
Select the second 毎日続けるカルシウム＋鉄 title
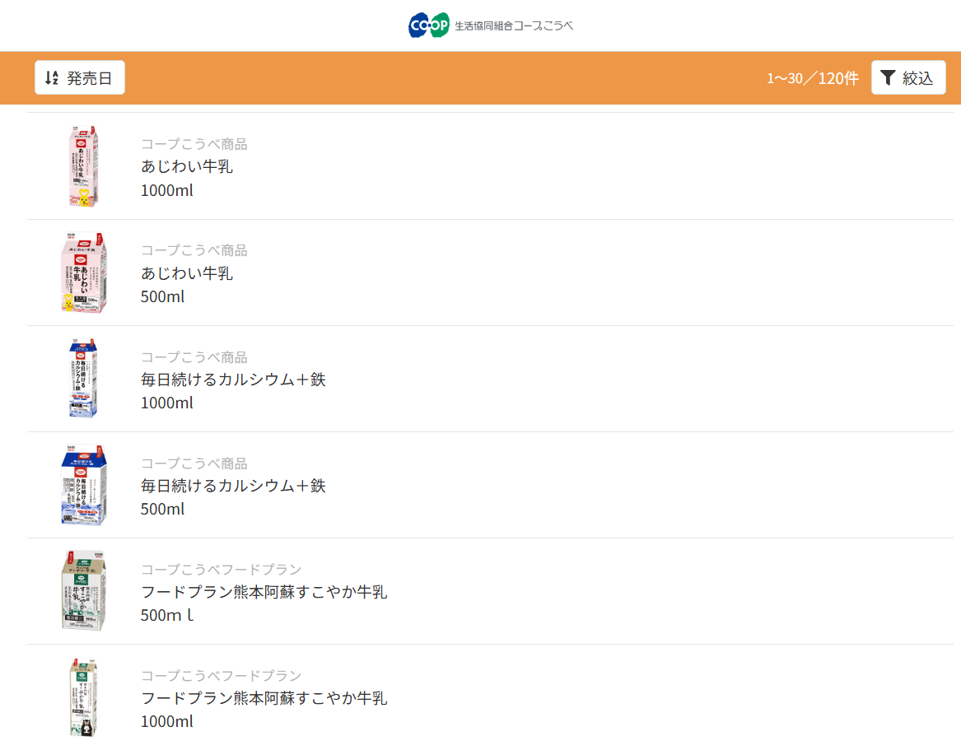(x=233, y=485)
